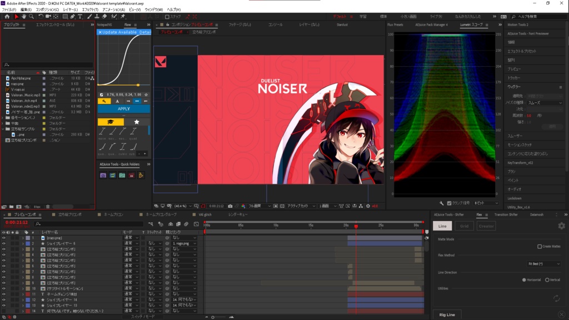
Task: Switch to the AEJuice Pack Manager 4 tab
Action: tap(431, 25)
